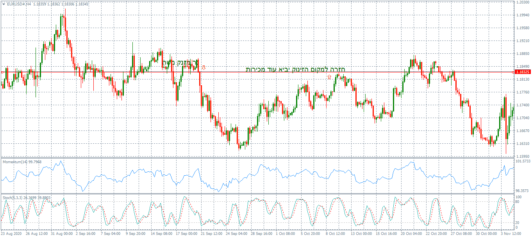The image size is (532, 238).
Task: Click time axis label 23 Aug 2020
Action: (12, 234)
